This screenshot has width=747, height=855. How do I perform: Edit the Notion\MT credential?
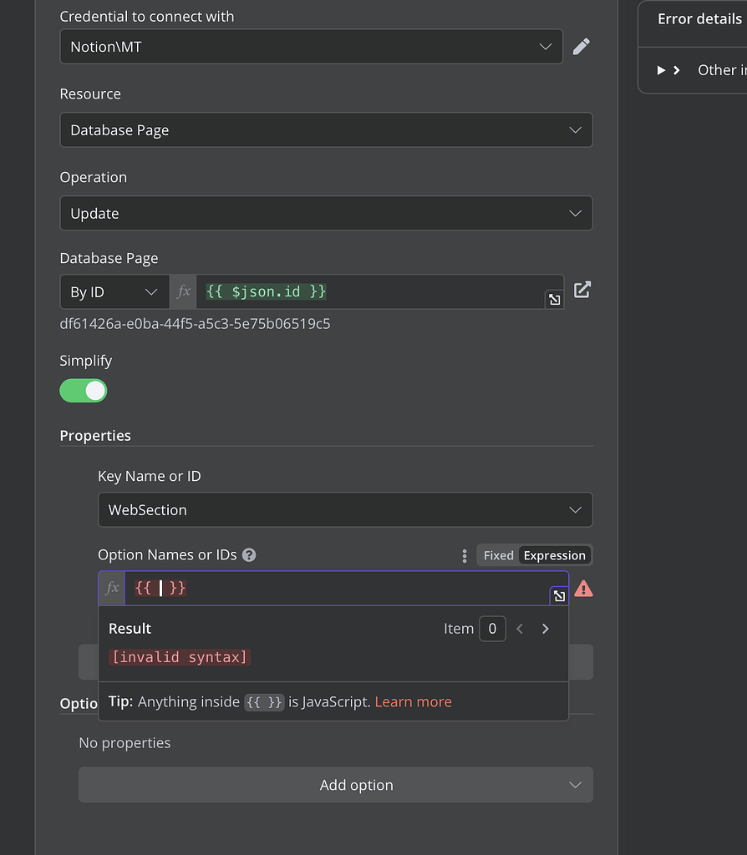tap(582, 46)
